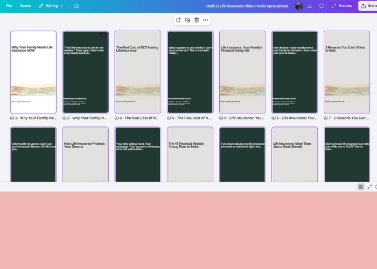Click the cloud save status icon
This screenshot has width=377, height=269.
[76, 6]
